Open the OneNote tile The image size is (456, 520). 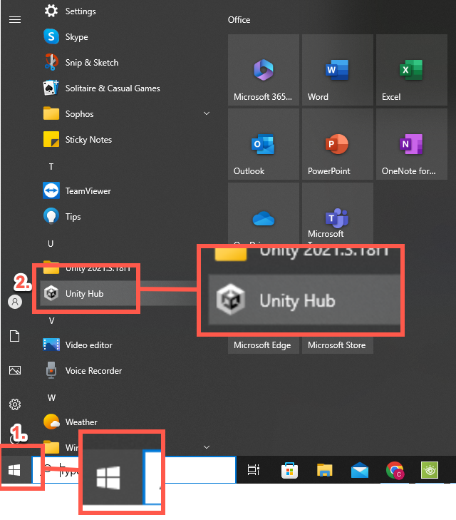click(412, 144)
